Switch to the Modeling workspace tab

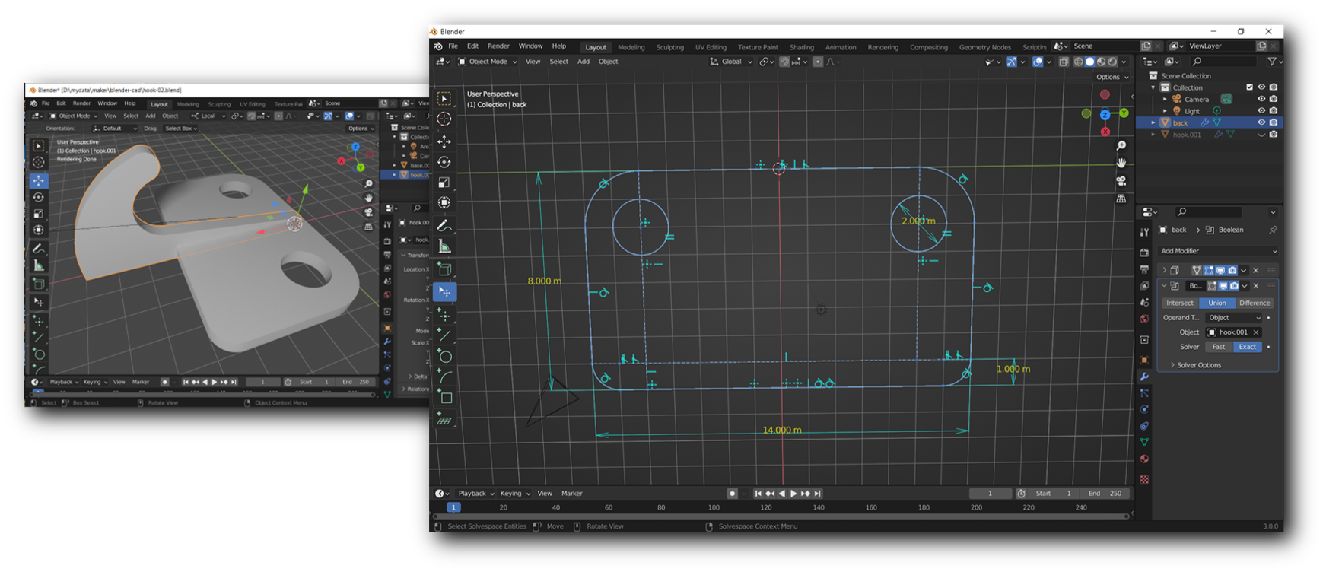(631, 47)
